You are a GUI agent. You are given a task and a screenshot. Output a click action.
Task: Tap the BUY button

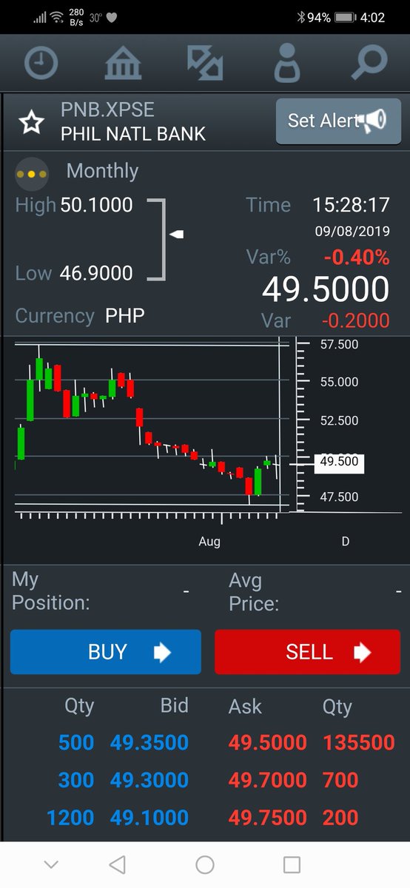pos(106,652)
